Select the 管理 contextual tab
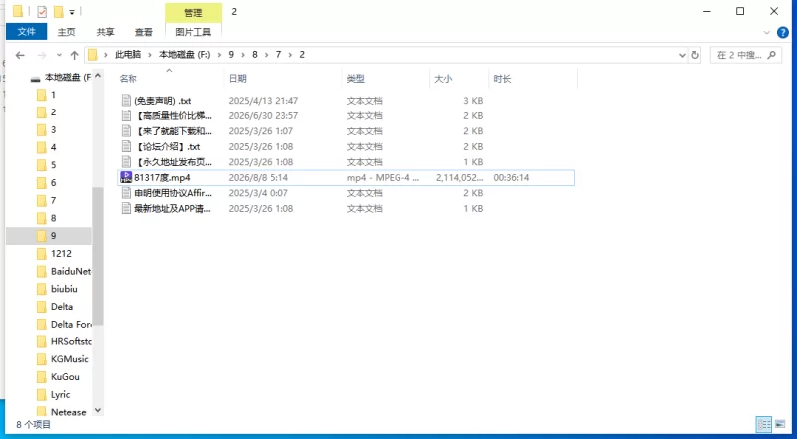The width and height of the screenshot is (797, 439). (193, 12)
